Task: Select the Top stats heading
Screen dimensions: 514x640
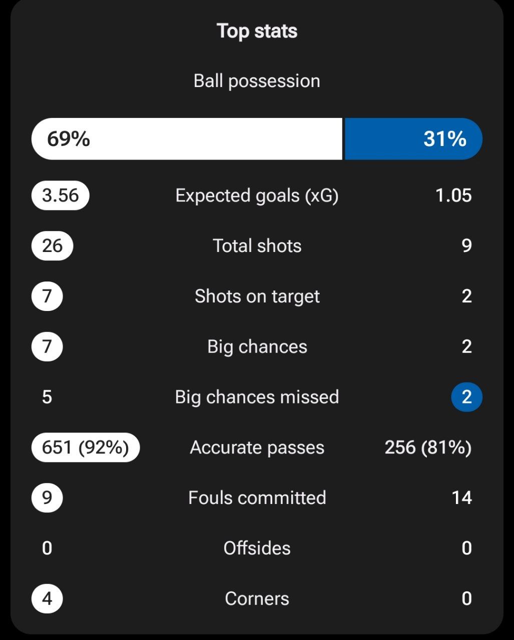Action: 257,31
